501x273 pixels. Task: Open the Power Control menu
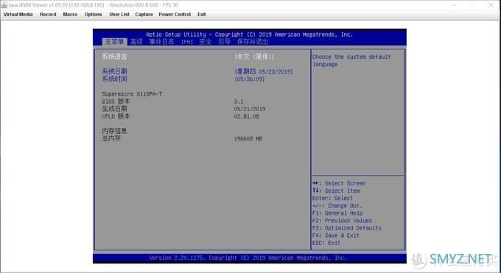point(175,15)
